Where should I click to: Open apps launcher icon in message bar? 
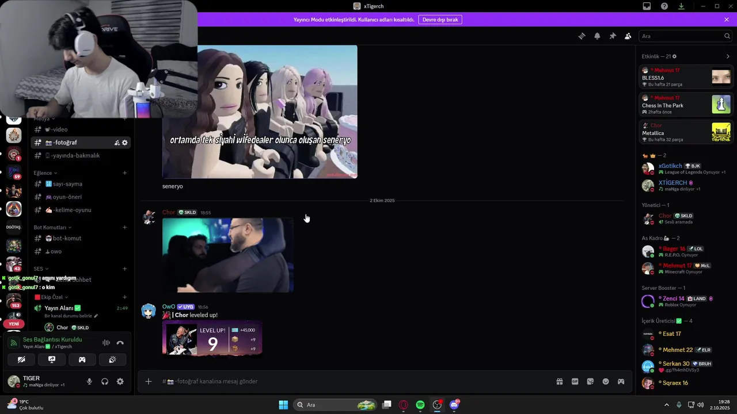621,381
